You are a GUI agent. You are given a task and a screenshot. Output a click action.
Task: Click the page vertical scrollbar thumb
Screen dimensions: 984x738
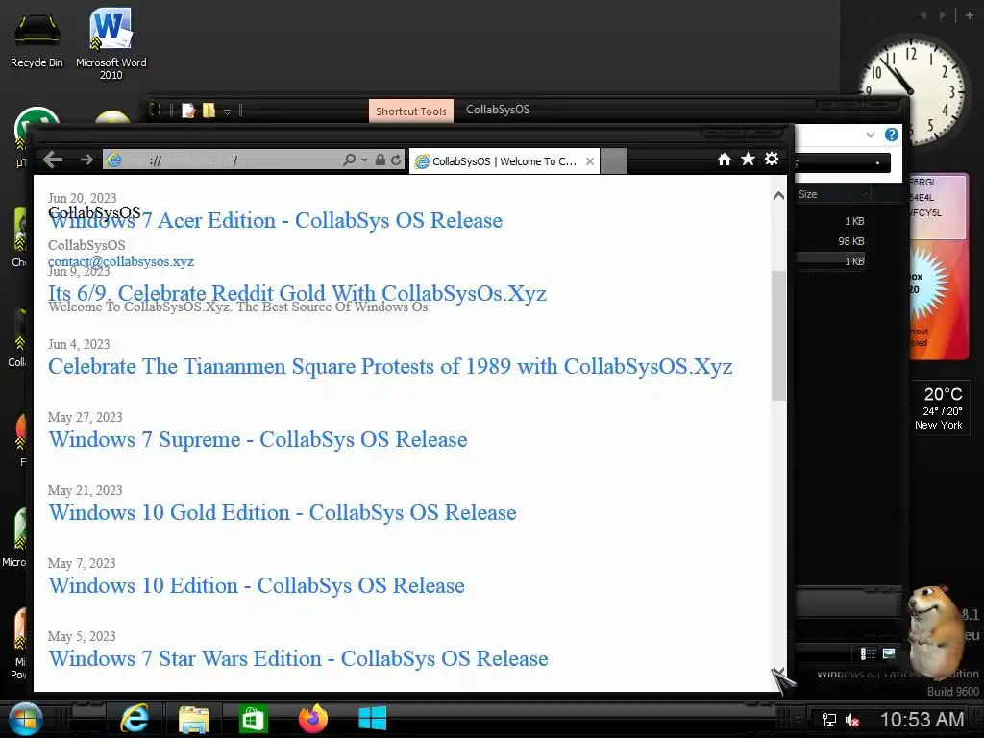(x=778, y=335)
